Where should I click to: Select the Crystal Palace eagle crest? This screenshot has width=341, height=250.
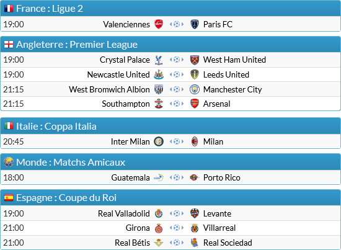(159, 60)
